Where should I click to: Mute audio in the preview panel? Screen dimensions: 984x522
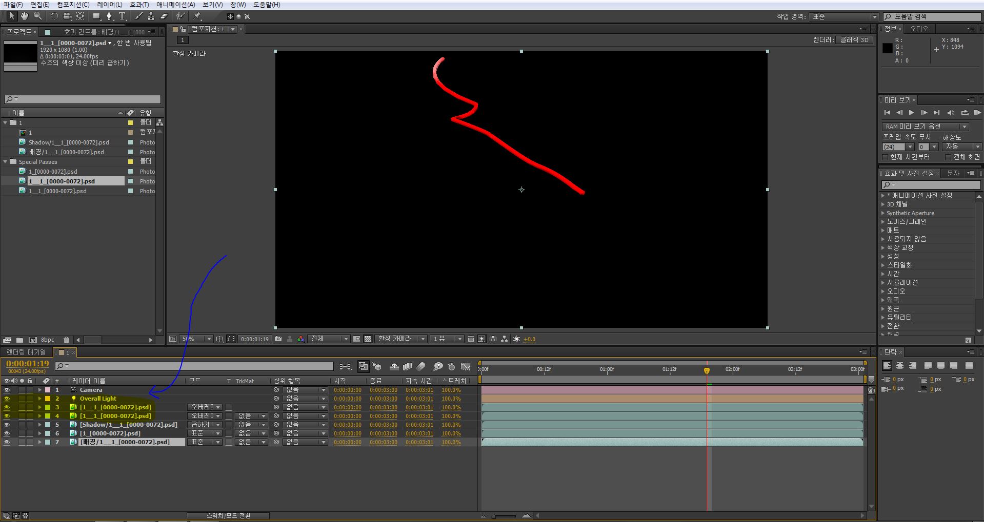(x=951, y=113)
